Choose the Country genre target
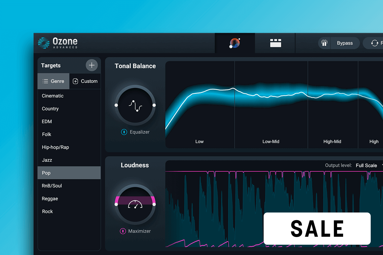Screen dimensions: 383x255 [x=69, y=109]
